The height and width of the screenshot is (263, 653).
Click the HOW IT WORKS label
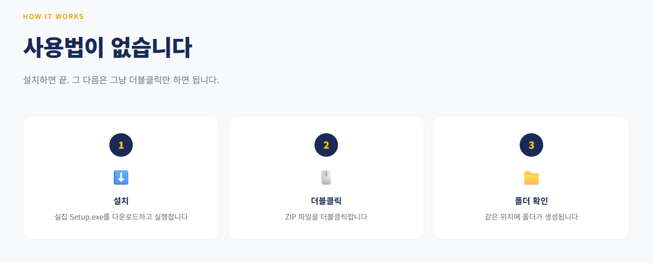53,16
